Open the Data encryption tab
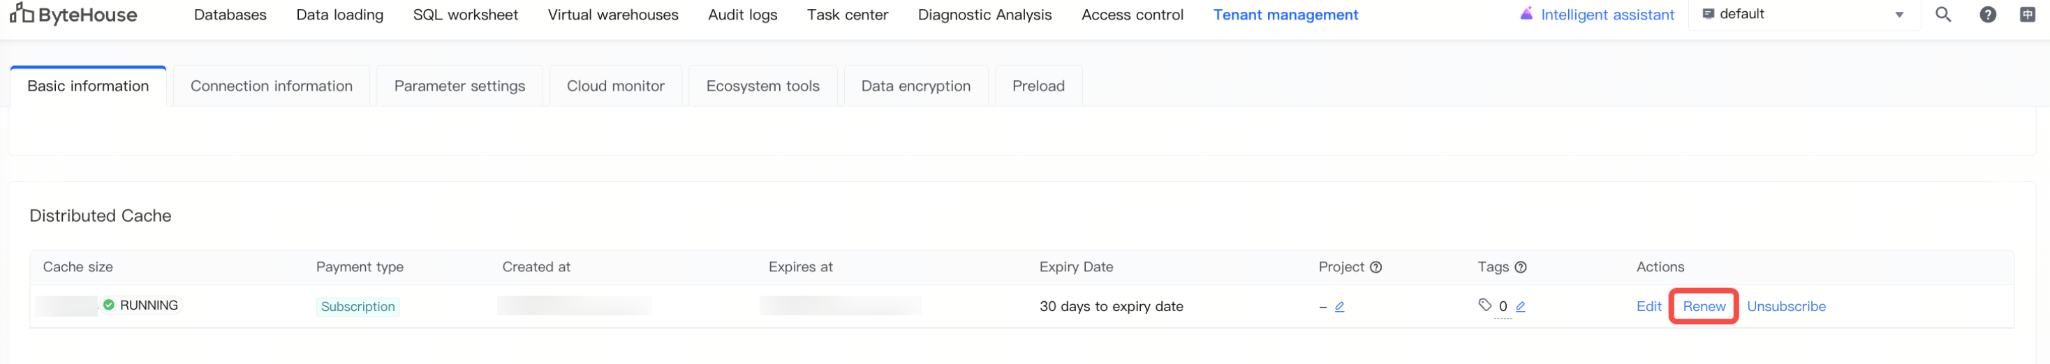 (x=915, y=86)
